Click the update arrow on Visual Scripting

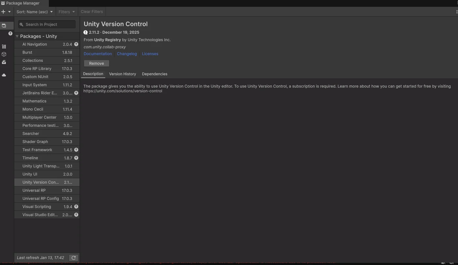(76, 207)
